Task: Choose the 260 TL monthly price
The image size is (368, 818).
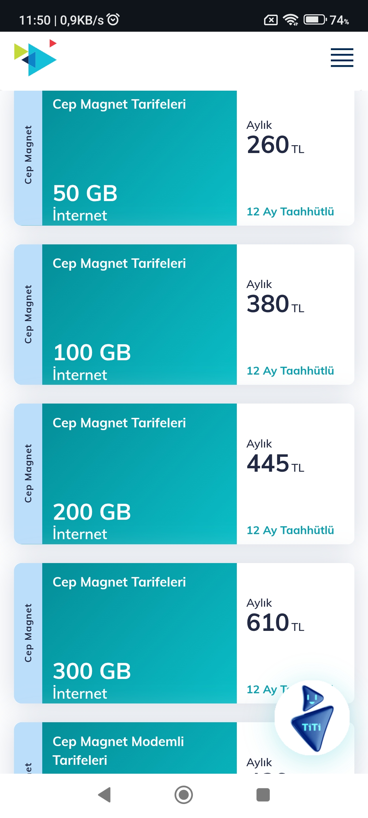Action: pos(275,144)
